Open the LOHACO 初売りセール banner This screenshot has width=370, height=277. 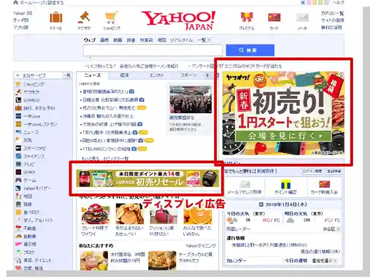pyautogui.click(x=148, y=178)
